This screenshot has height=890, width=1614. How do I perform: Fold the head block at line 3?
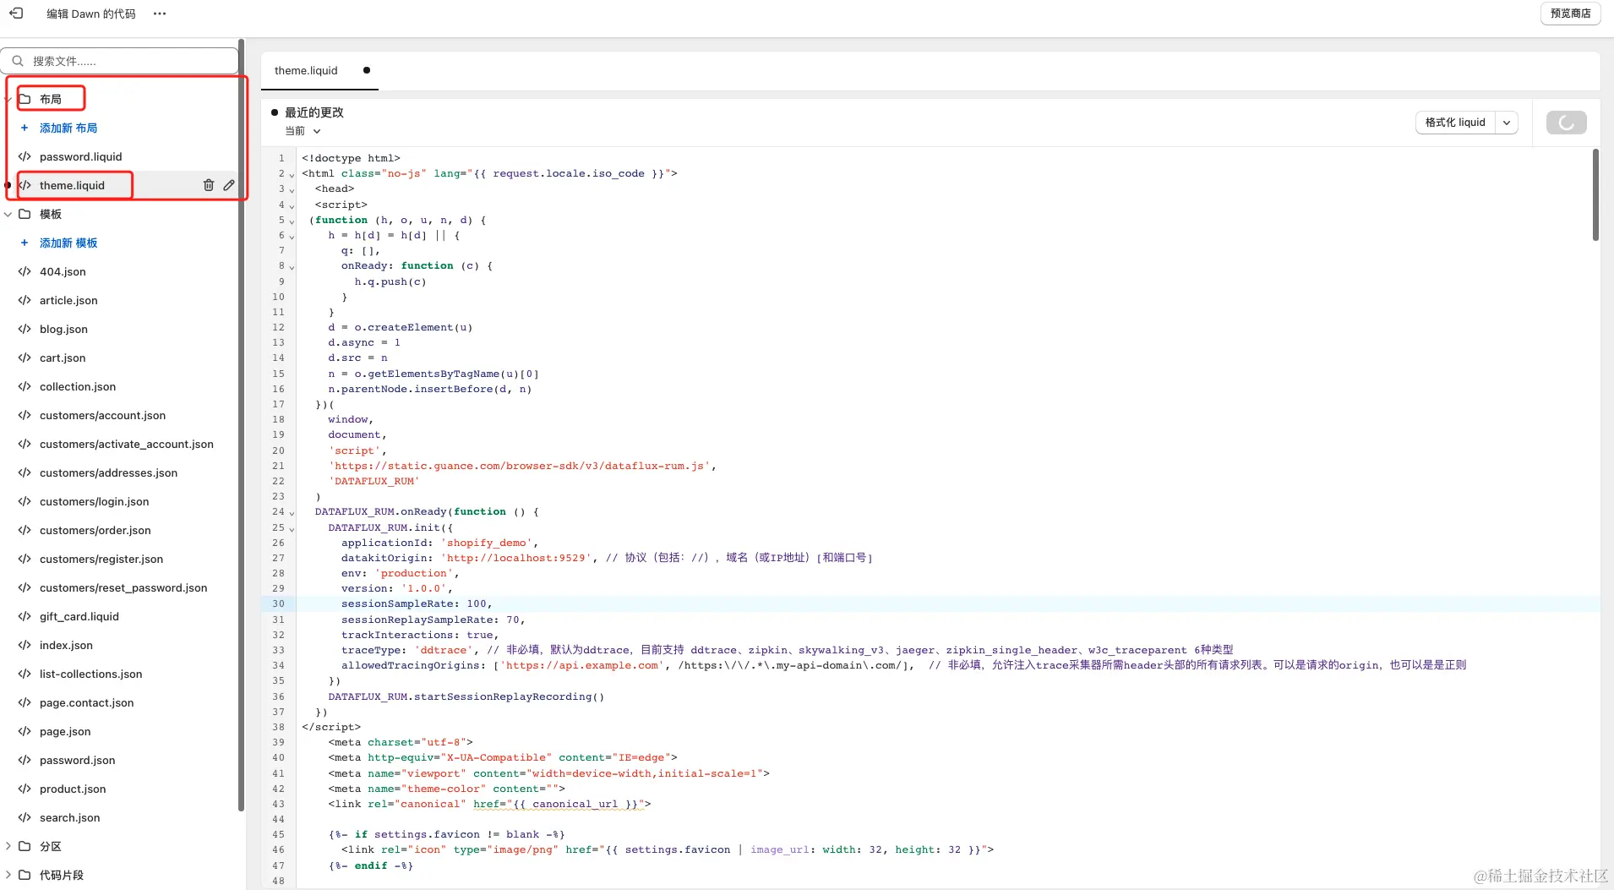click(x=292, y=190)
